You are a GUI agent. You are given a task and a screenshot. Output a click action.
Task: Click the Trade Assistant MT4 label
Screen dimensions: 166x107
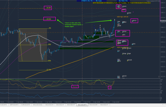pos(152,1)
